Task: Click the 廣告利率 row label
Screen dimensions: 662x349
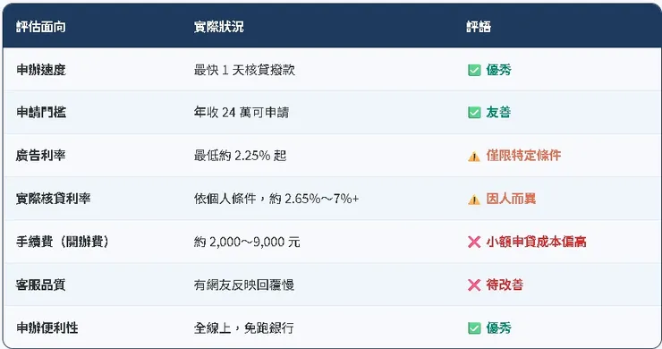Action: pyautogui.click(x=40, y=156)
